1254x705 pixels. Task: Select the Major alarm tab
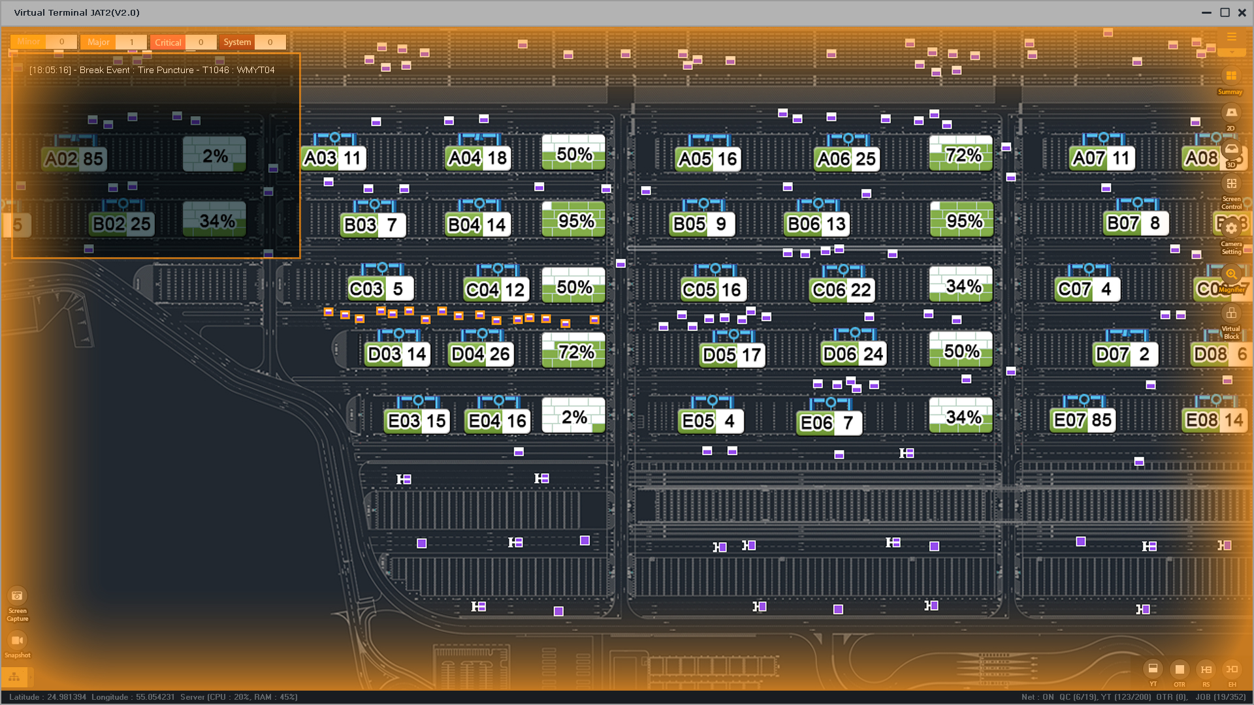click(99, 42)
